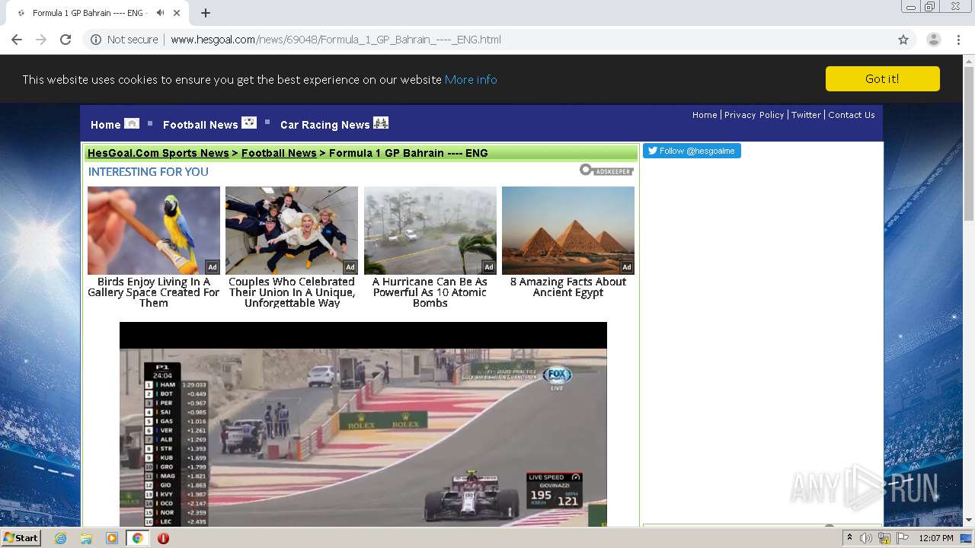Launch Internet Explorer from the taskbar
The height and width of the screenshot is (548, 975).
(x=60, y=538)
